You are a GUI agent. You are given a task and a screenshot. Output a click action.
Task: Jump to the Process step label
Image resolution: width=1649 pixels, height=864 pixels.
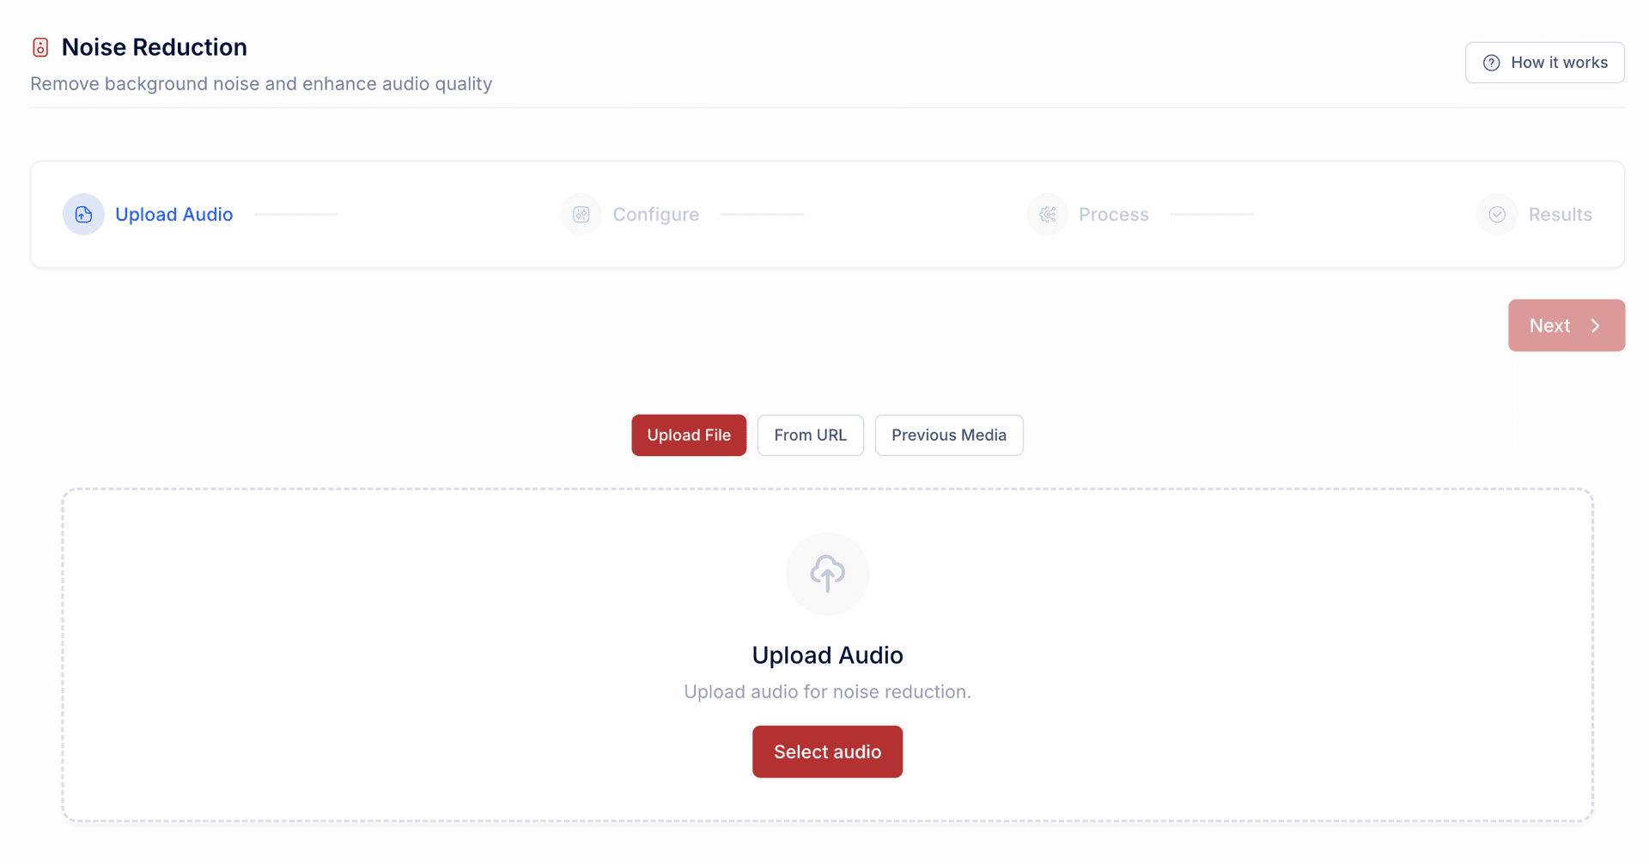coord(1113,215)
